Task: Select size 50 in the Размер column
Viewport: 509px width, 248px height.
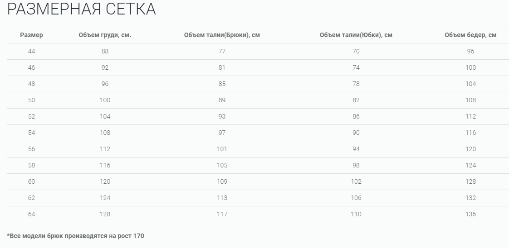Action: pyautogui.click(x=31, y=100)
